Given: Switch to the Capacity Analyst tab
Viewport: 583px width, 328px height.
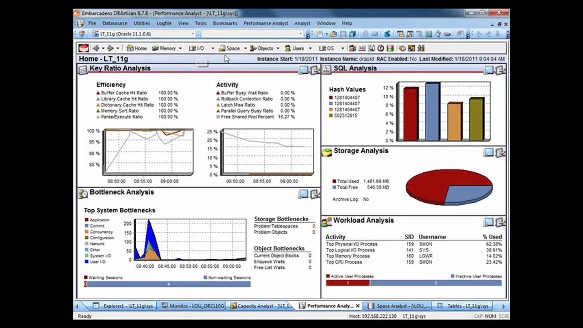Looking at the screenshot, I should (260, 306).
